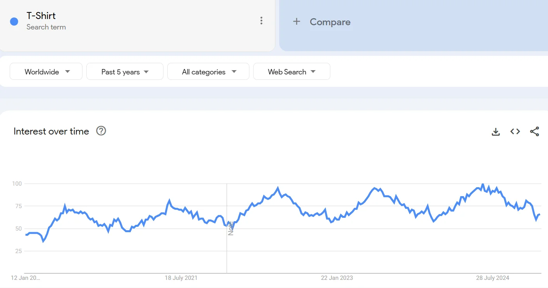This screenshot has height=288, width=548.
Task: Click the 22 Jan 2023 axis label
Action: point(337,278)
